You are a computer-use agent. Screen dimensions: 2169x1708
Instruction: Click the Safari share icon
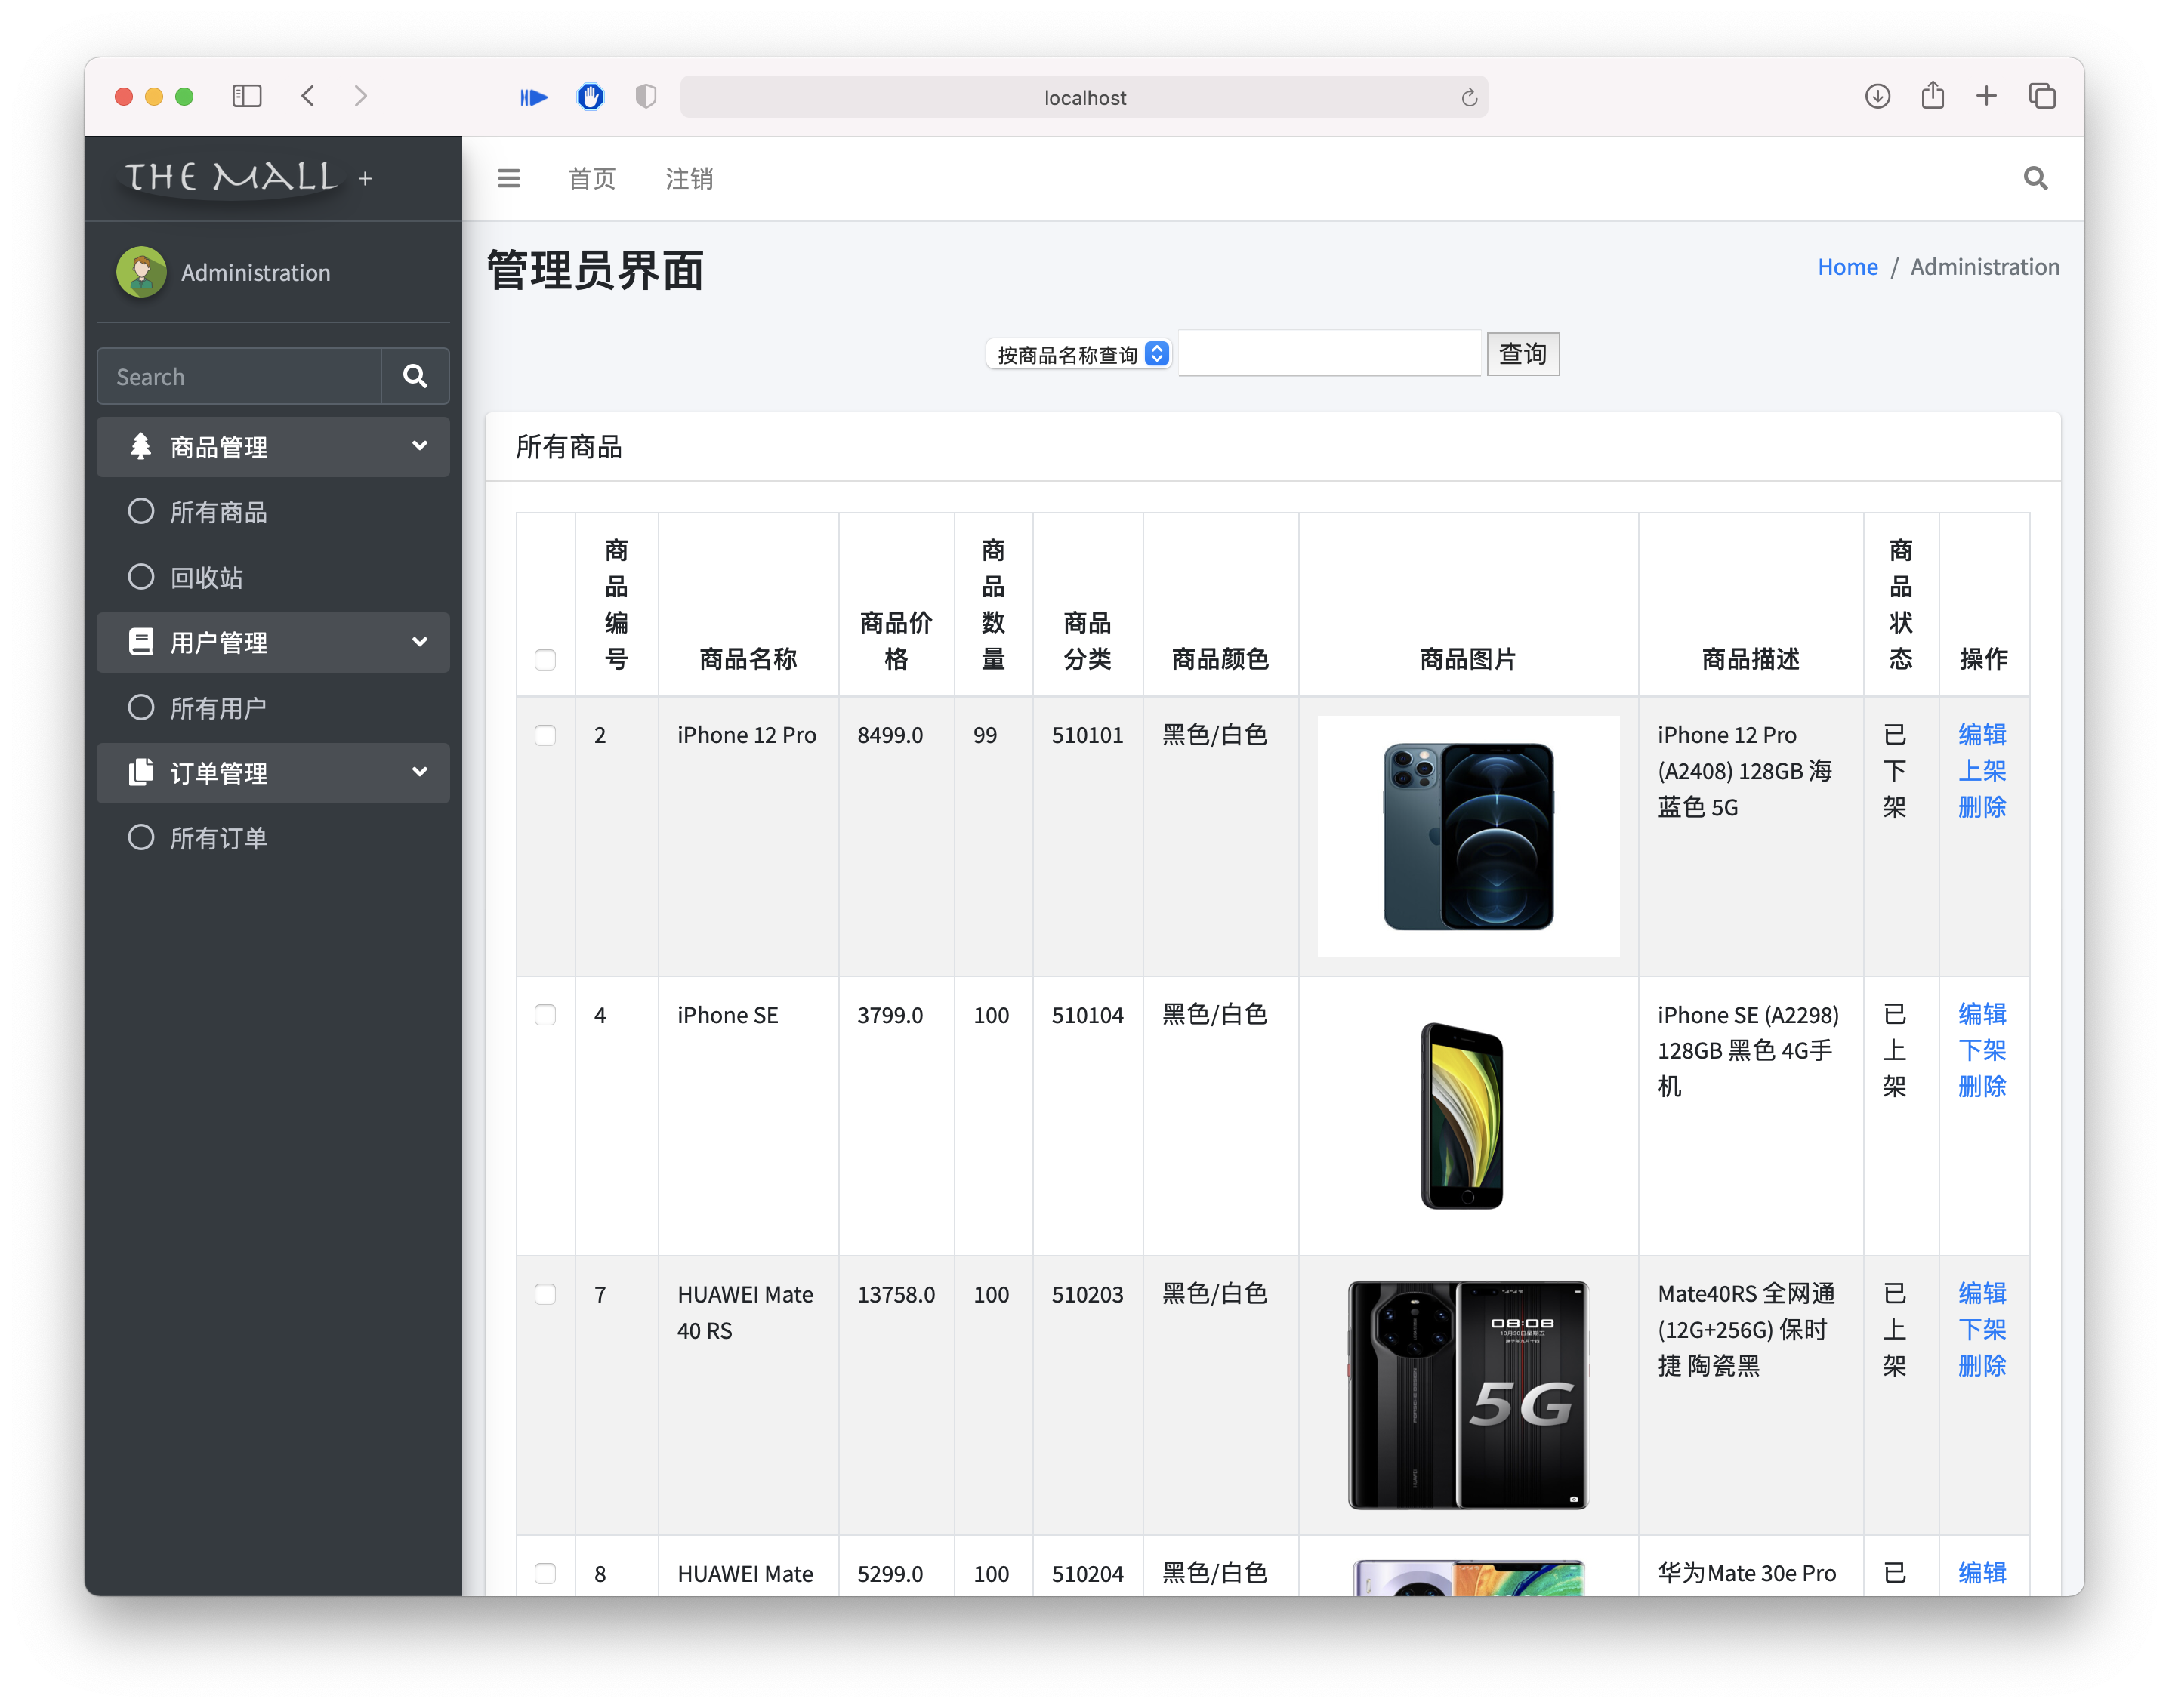pyautogui.click(x=1932, y=95)
